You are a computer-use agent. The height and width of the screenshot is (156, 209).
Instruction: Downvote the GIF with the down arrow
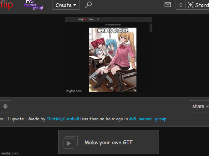pos(5,106)
